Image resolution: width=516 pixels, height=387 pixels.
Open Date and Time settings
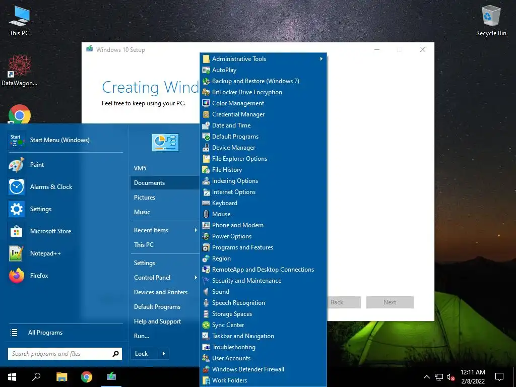tap(263, 125)
